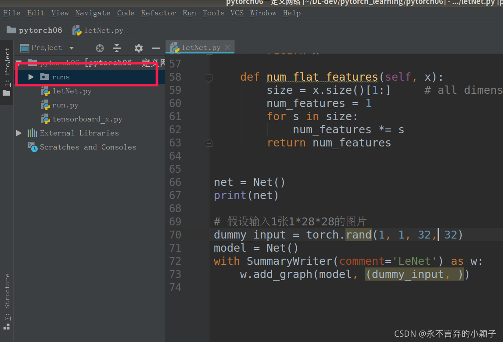Open Project panel settings gear
The image size is (503, 342).
coord(139,48)
